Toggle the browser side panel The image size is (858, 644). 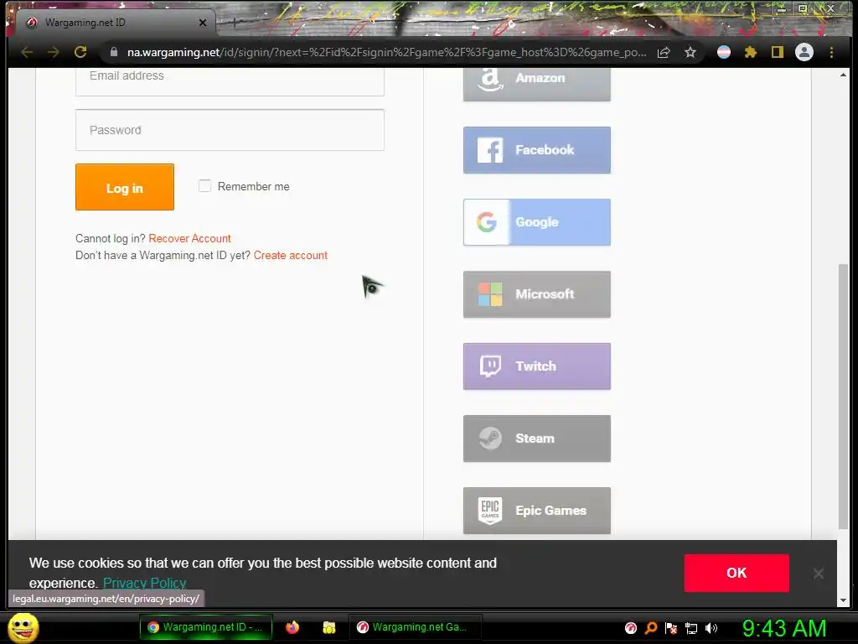[x=777, y=52]
